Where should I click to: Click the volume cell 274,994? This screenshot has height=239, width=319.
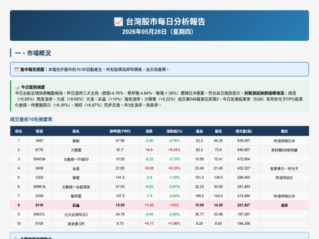pyautogui.click(x=244, y=196)
